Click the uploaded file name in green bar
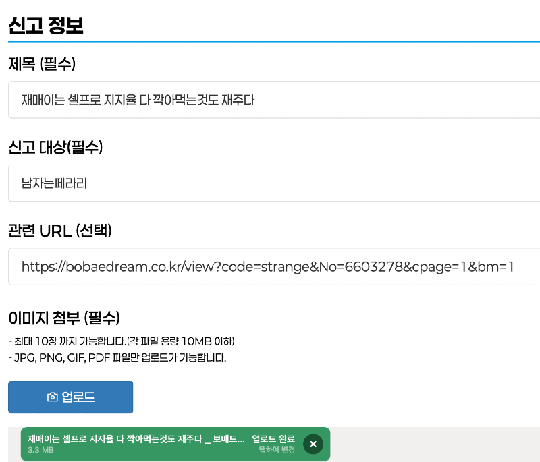Viewport: 540px width, 462px height. pos(136,438)
